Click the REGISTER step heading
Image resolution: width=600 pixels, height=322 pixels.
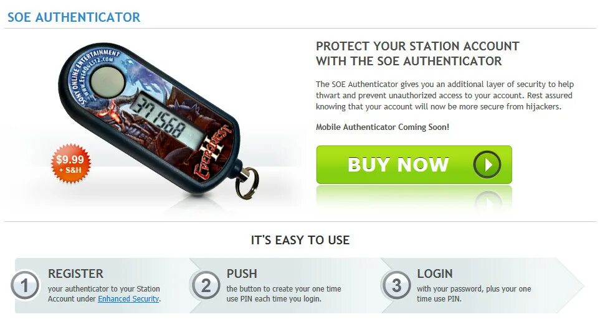[x=75, y=274]
